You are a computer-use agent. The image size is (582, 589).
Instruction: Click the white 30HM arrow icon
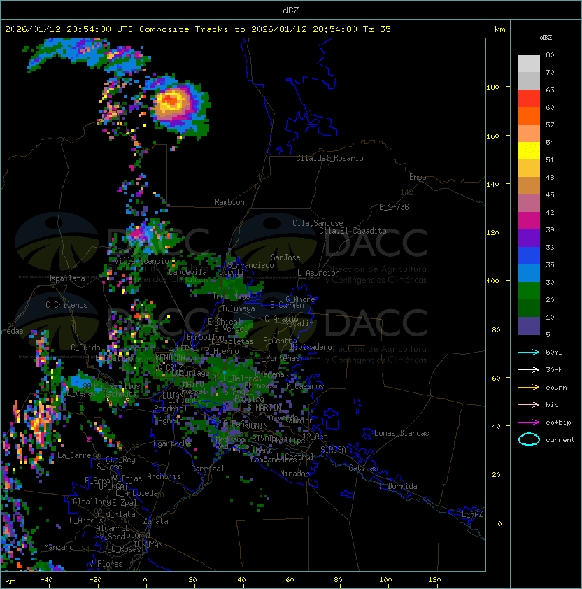point(529,369)
